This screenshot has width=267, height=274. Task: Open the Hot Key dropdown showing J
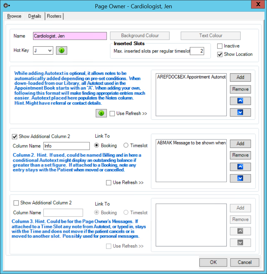pyautogui.click(x=50, y=50)
